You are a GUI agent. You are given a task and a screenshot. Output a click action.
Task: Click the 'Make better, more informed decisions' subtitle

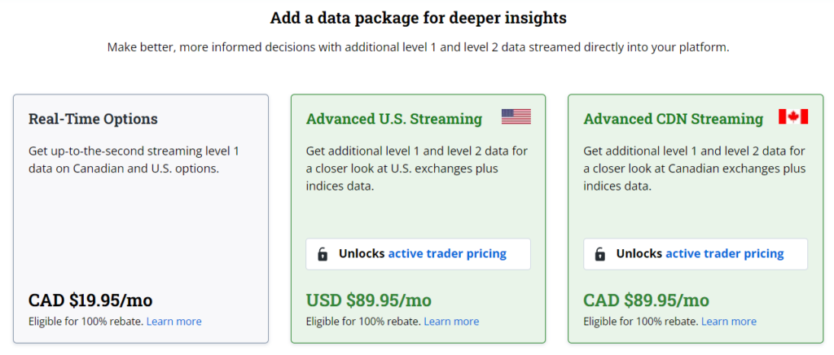pos(418,47)
